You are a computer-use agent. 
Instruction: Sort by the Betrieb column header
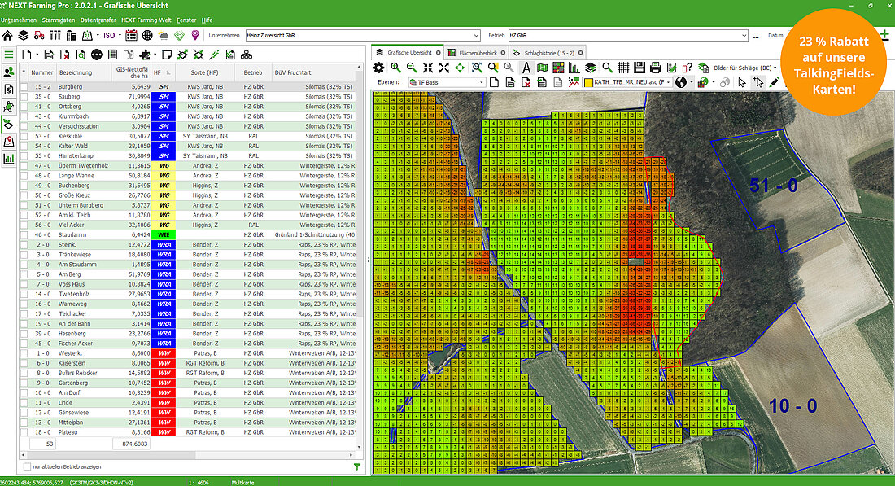(x=253, y=72)
